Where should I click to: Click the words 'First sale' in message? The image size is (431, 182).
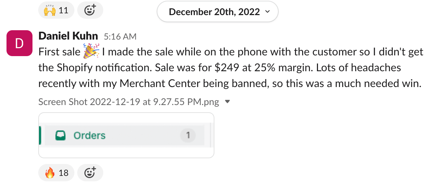[x=59, y=53]
